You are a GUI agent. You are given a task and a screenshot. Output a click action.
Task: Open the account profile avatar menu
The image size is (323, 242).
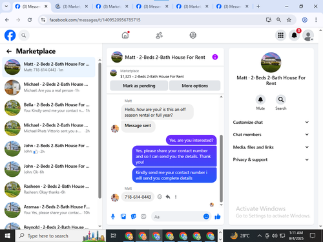point(308,35)
